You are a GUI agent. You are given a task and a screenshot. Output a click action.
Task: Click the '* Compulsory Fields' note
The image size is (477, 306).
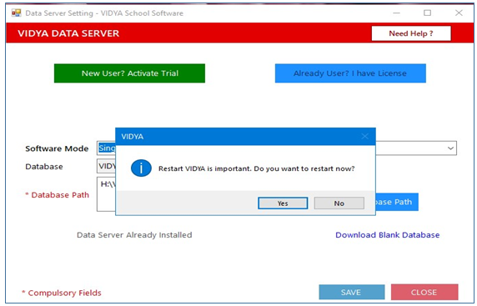pyautogui.click(x=62, y=293)
